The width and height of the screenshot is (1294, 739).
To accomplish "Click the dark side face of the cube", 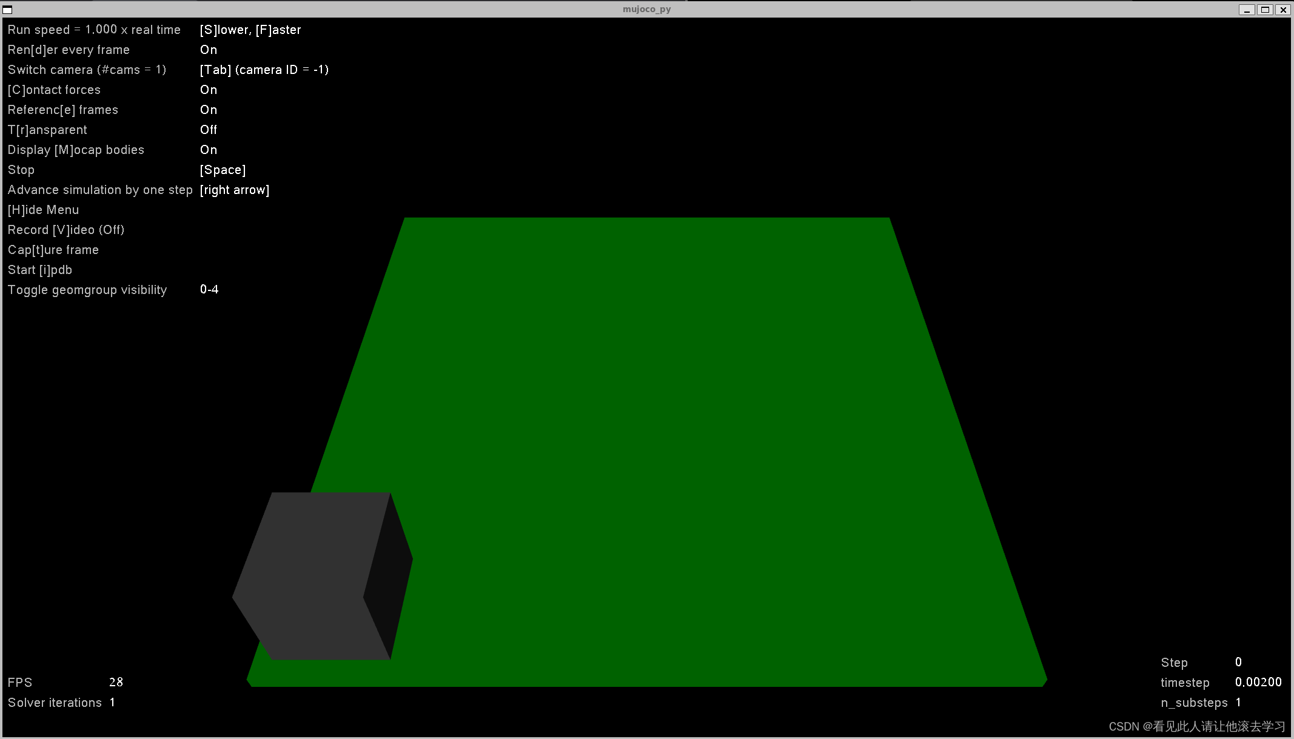I will (389, 576).
